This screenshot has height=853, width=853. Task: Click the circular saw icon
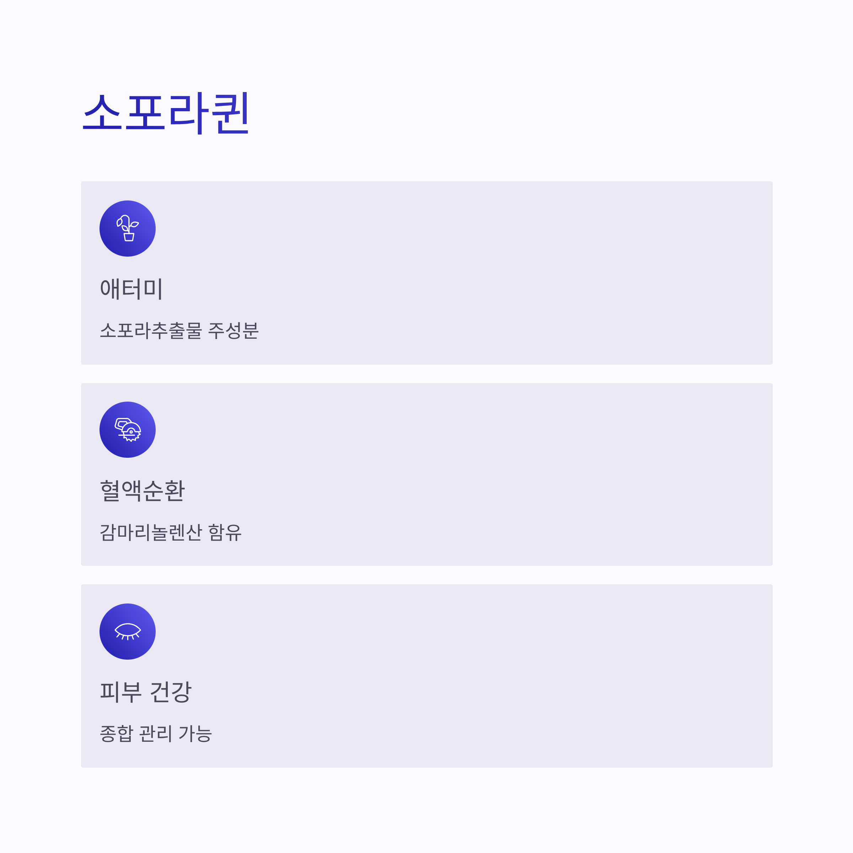(x=128, y=430)
